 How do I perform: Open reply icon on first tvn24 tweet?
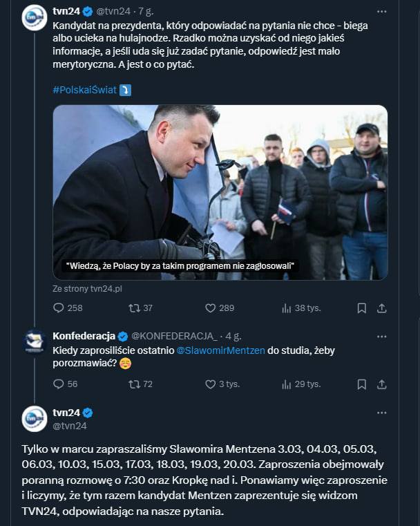point(58,308)
